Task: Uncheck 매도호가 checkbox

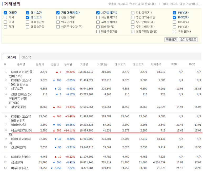Action: [28, 17]
